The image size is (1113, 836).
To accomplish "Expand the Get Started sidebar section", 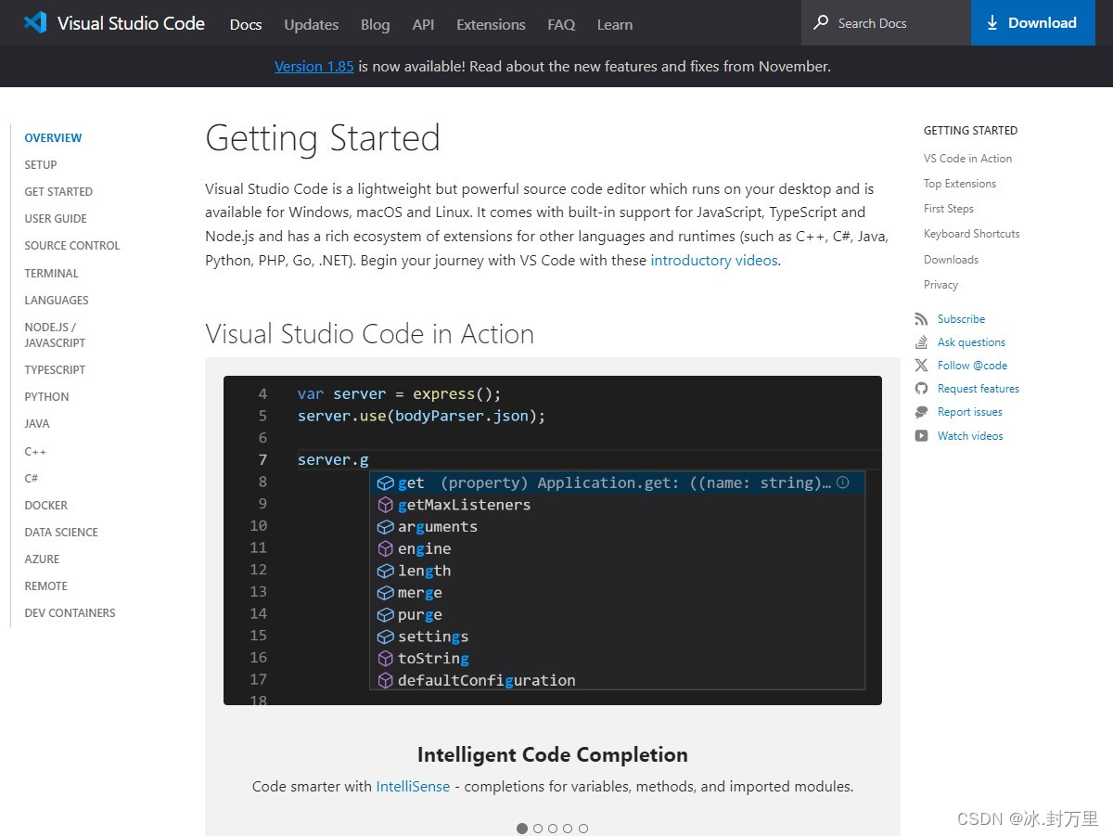I will [x=58, y=191].
